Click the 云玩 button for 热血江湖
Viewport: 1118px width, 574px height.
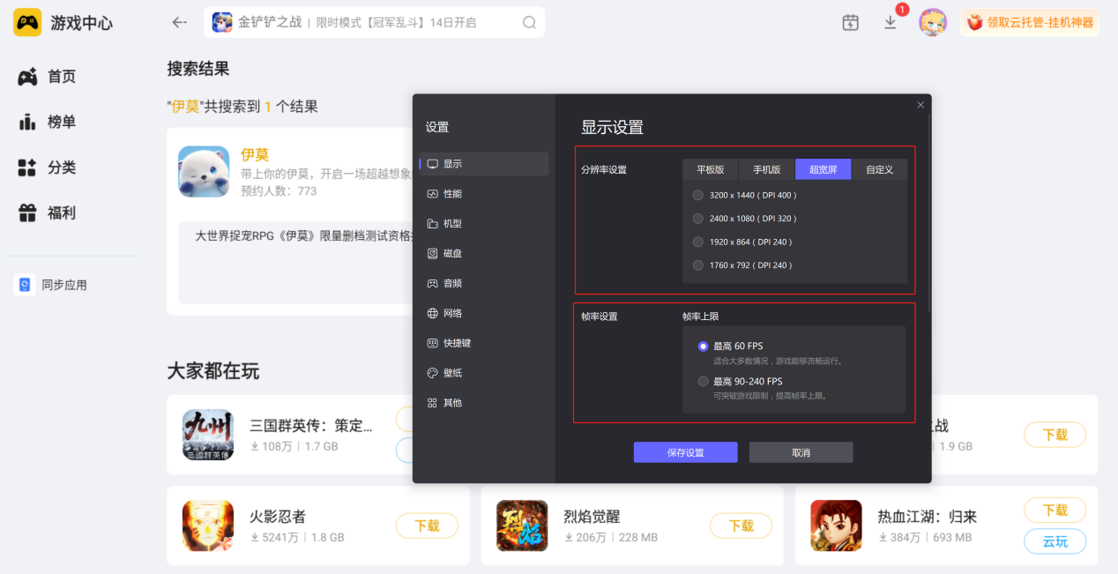pyautogui.click(x=1055, y=541)
